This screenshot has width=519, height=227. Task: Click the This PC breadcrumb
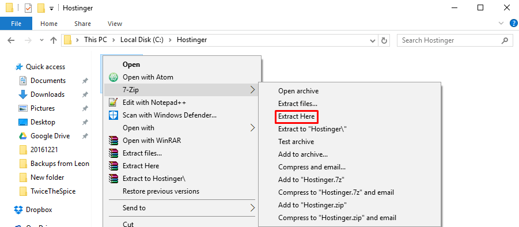(95, 40)
